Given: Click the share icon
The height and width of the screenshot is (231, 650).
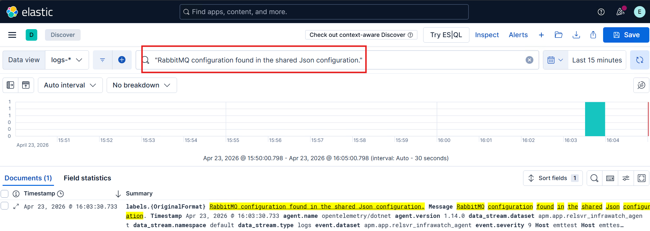Looking at the screenshot, I should (x=593, y=35).
